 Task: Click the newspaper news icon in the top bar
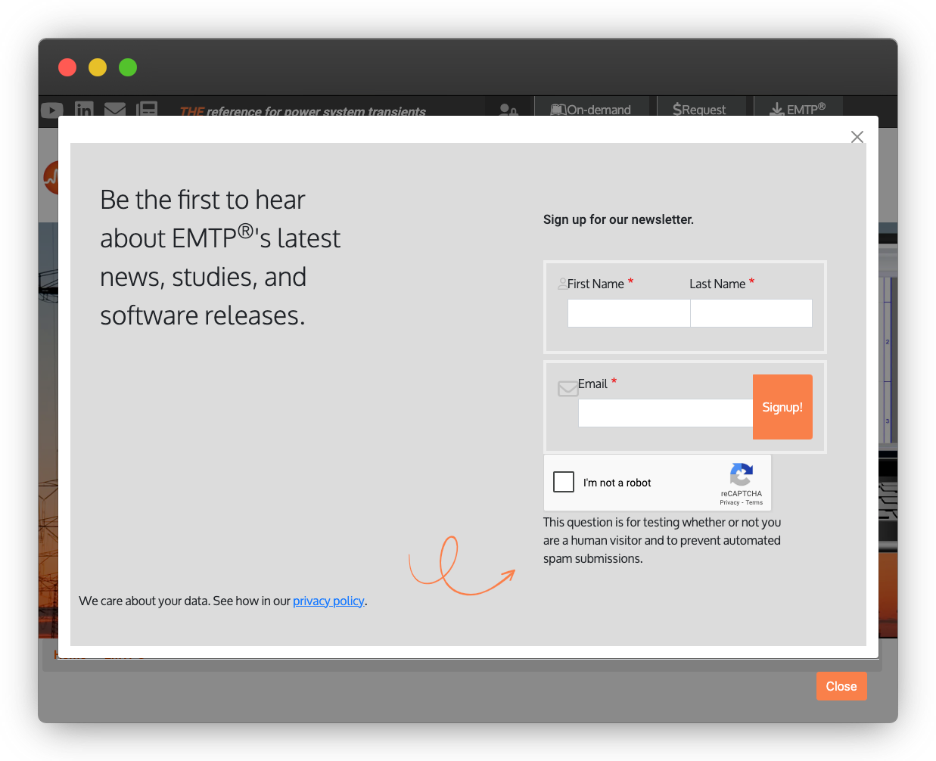point(147,109)
